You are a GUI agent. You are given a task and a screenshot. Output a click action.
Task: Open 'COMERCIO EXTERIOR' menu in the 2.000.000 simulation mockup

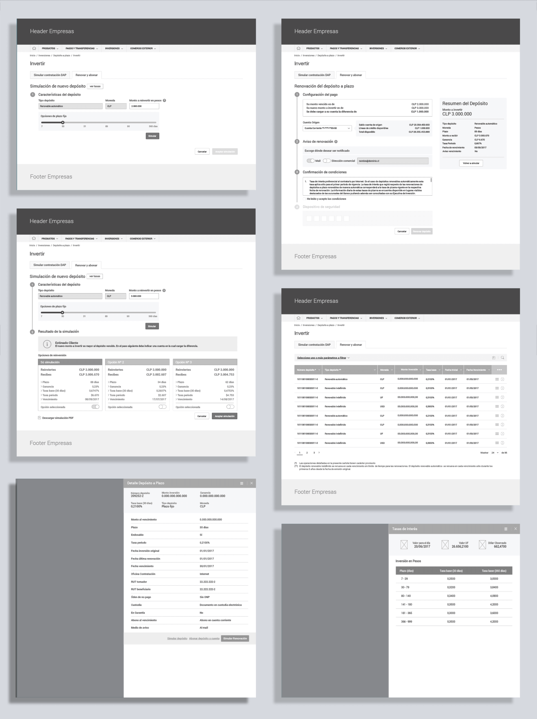(x=143, y=48)
